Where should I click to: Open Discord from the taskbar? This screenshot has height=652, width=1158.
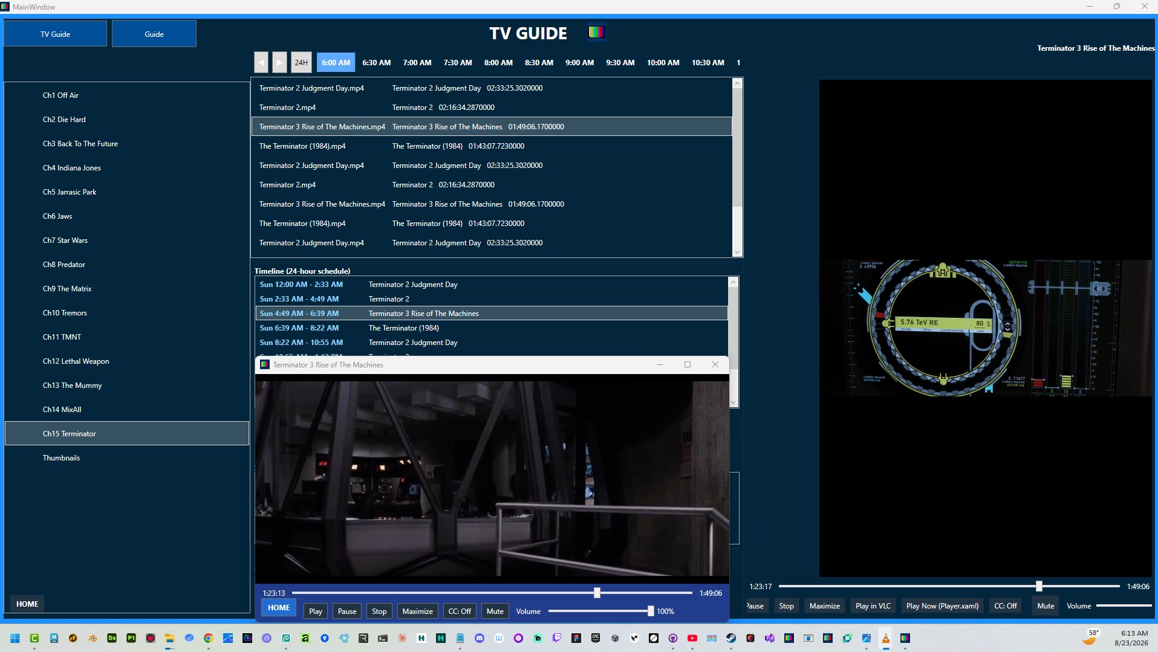(x=480, y=638)
